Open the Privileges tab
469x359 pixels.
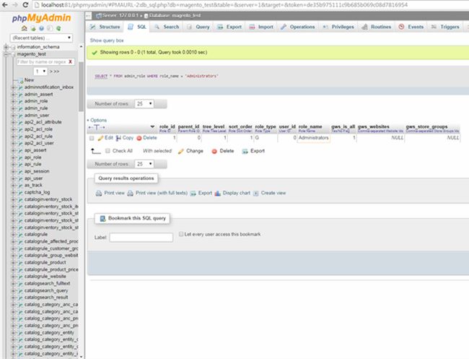338,27
